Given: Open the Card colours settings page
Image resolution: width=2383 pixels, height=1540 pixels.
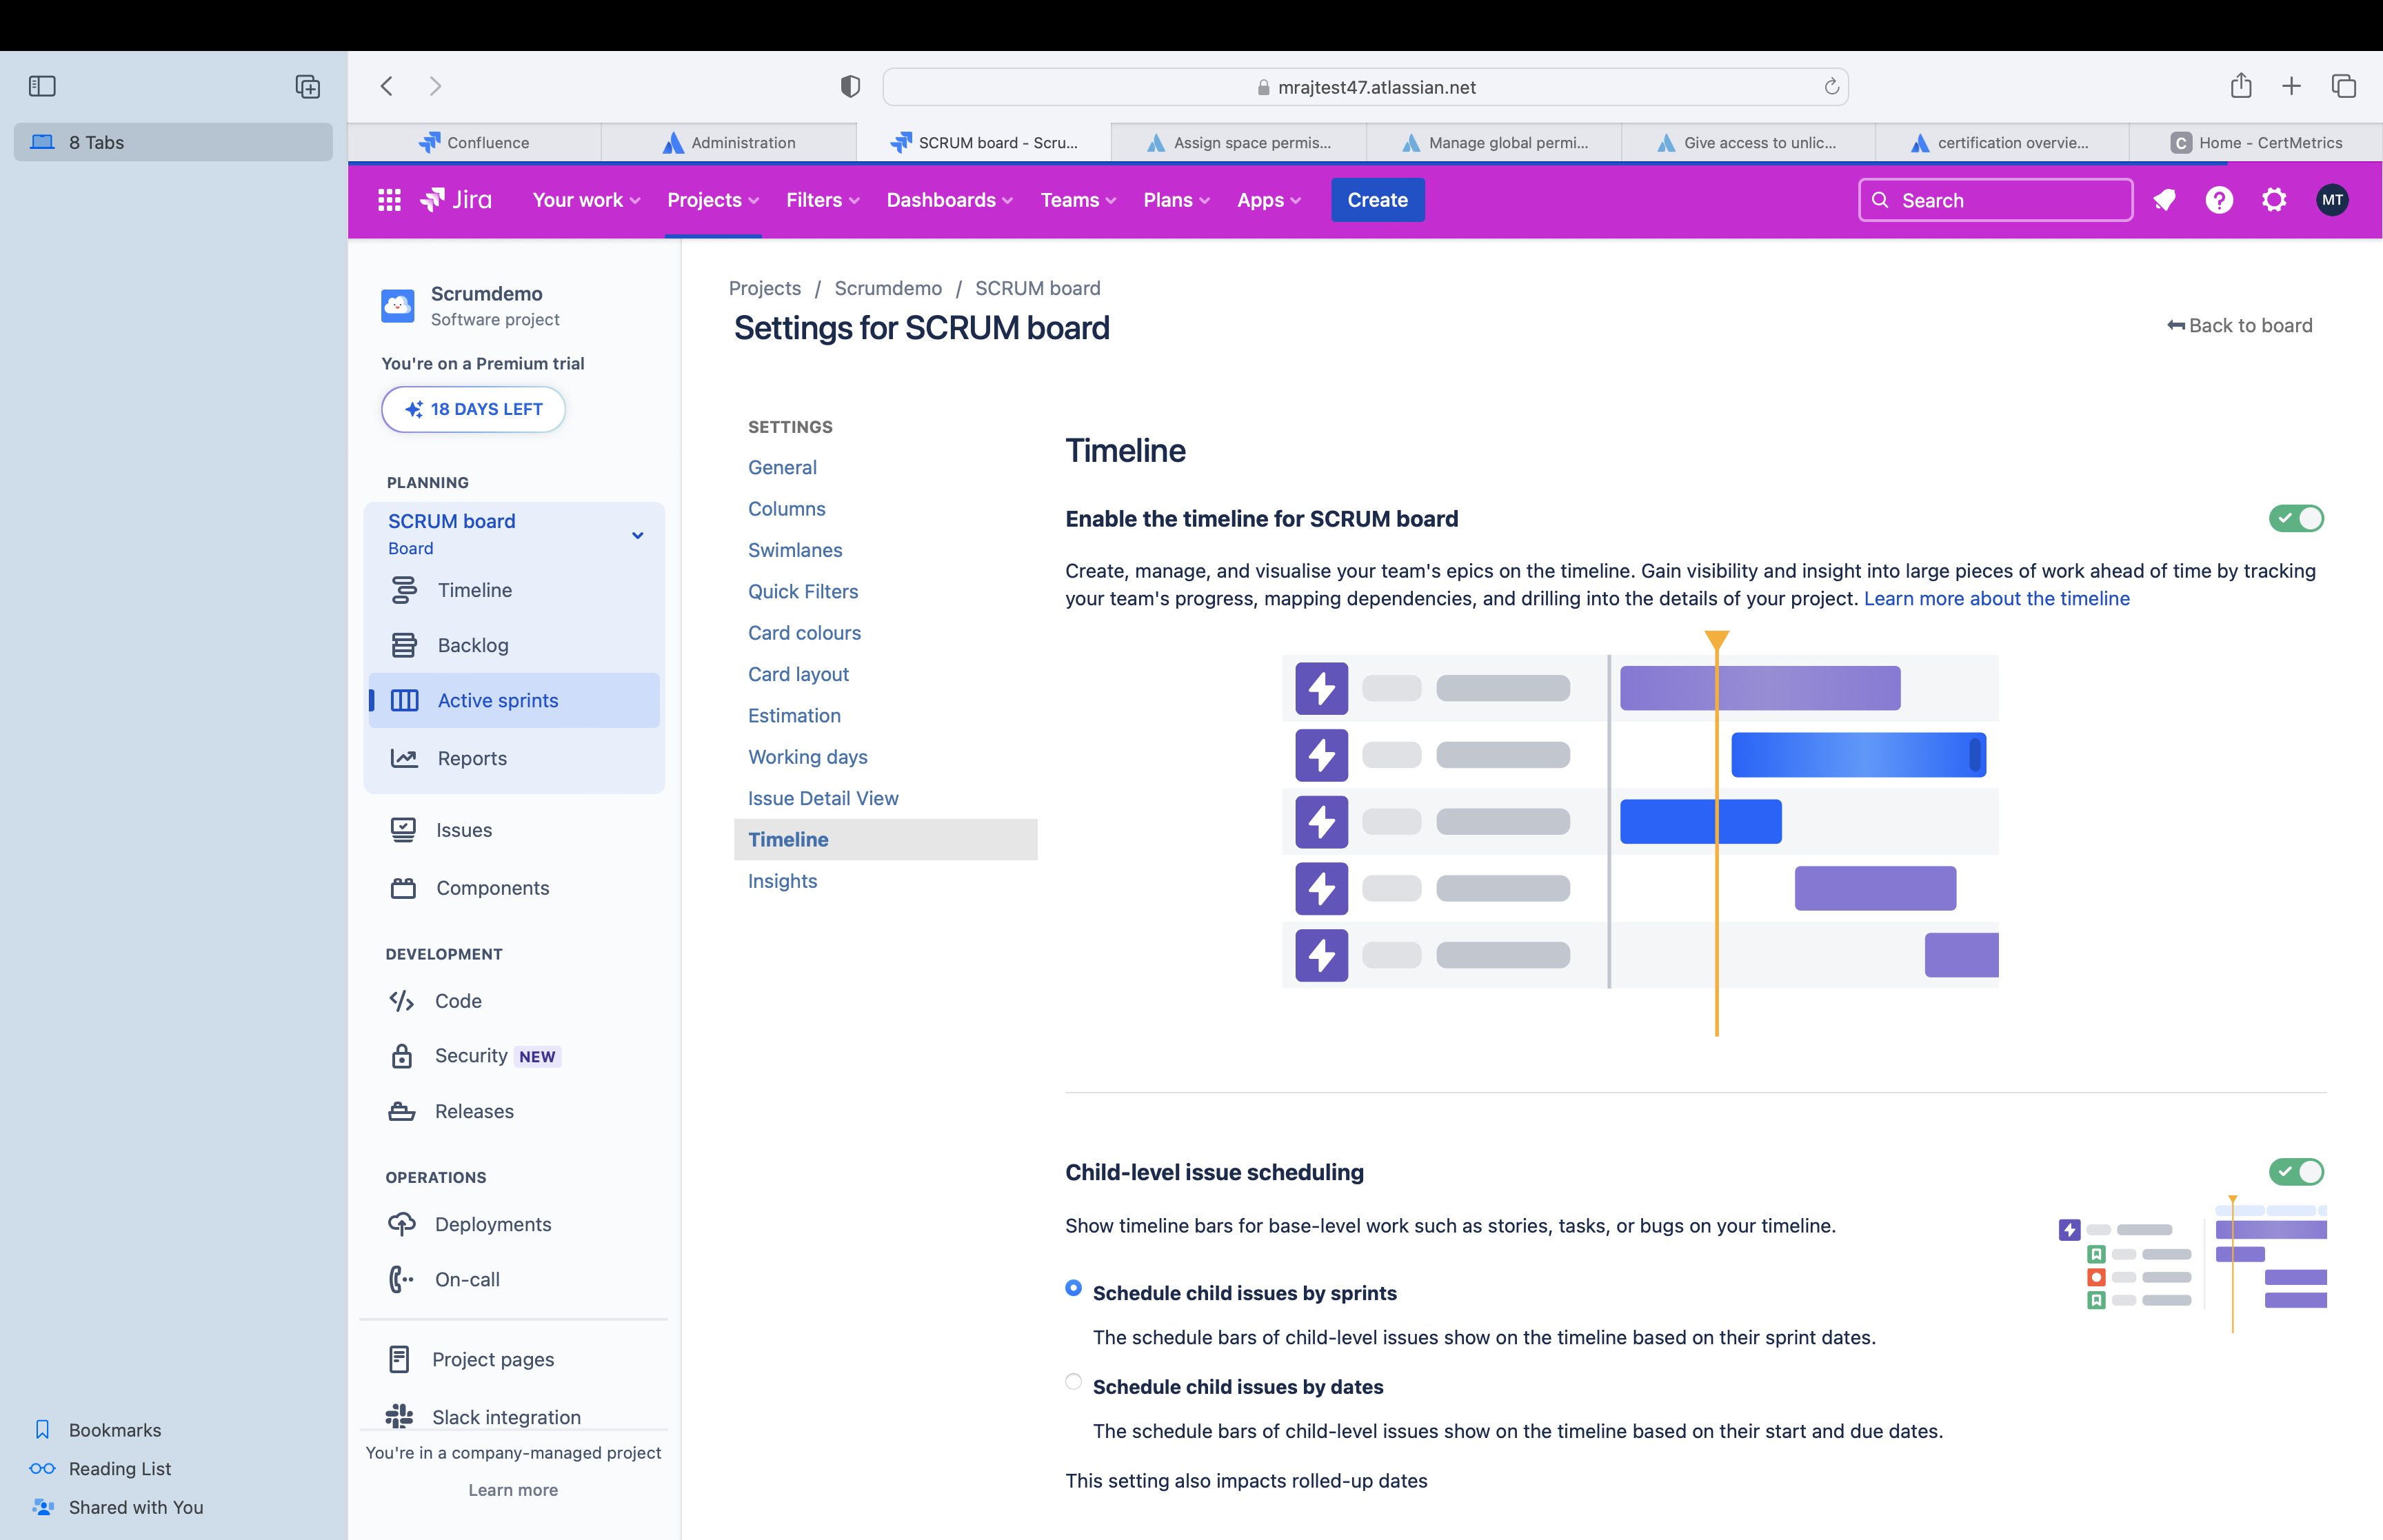Looking at the screenshot, I should [804, 632].
